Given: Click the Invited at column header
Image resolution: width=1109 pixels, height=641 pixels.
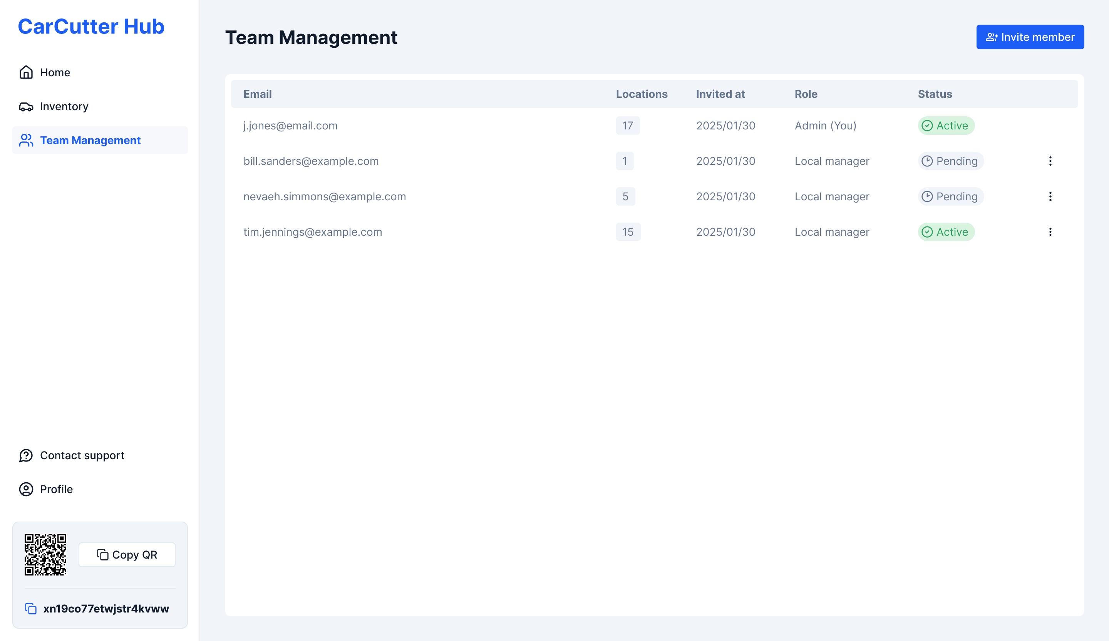Looking at the screenshot, I should click(720, 94).
